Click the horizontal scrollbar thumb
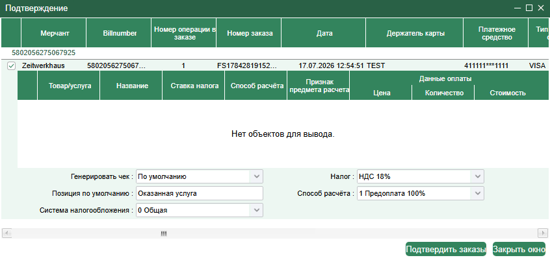Screen dimensions: 550x260 click(163, 233)
